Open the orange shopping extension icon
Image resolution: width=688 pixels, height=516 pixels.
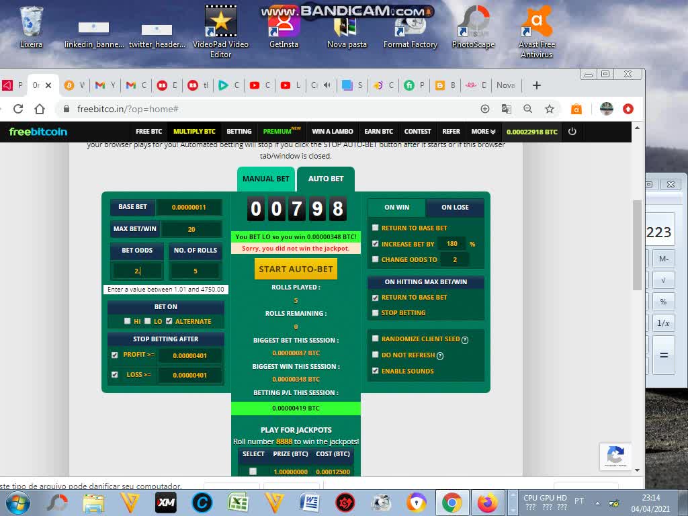pyautogui.click(x=576, y=109)
